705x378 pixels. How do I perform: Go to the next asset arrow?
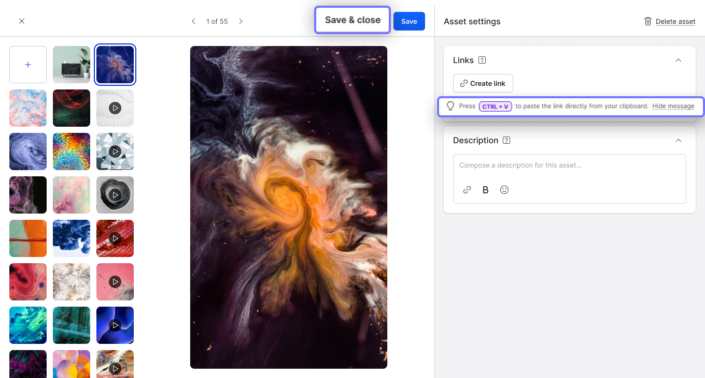[241, 21]
